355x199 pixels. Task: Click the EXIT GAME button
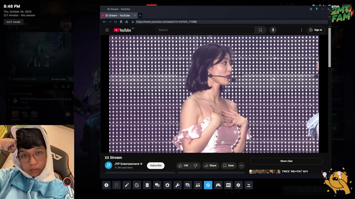14,22
